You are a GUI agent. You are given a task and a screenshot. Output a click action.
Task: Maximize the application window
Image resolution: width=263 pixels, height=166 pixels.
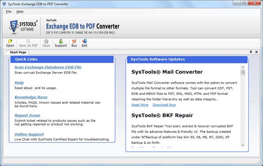tap(244, 3)
